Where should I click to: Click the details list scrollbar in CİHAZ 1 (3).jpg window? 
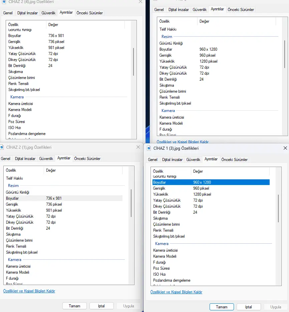(278, 208)
